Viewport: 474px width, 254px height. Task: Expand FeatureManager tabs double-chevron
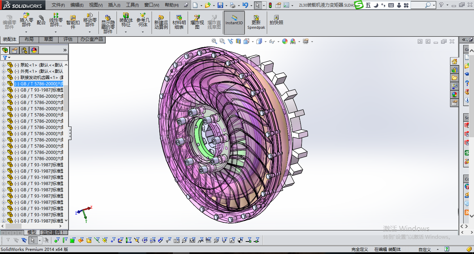[65, 50]
